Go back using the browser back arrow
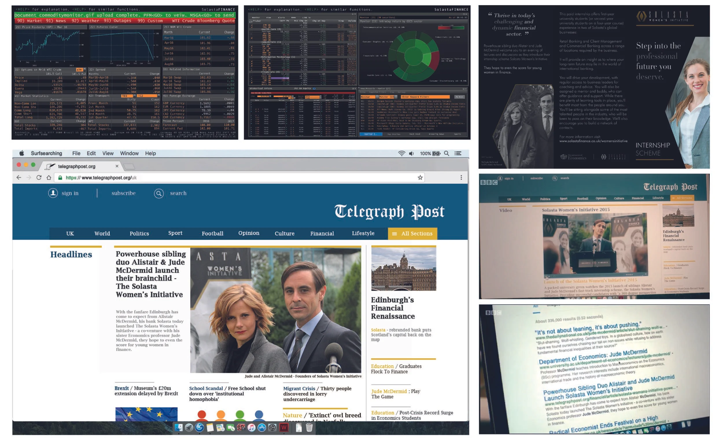Screen dimensions: 723x438 coord(19,177)
